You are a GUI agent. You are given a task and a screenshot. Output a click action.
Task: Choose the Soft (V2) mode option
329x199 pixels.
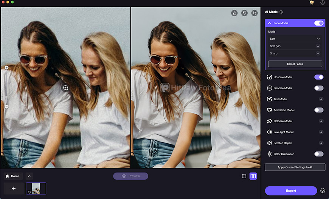coord(295,46)
